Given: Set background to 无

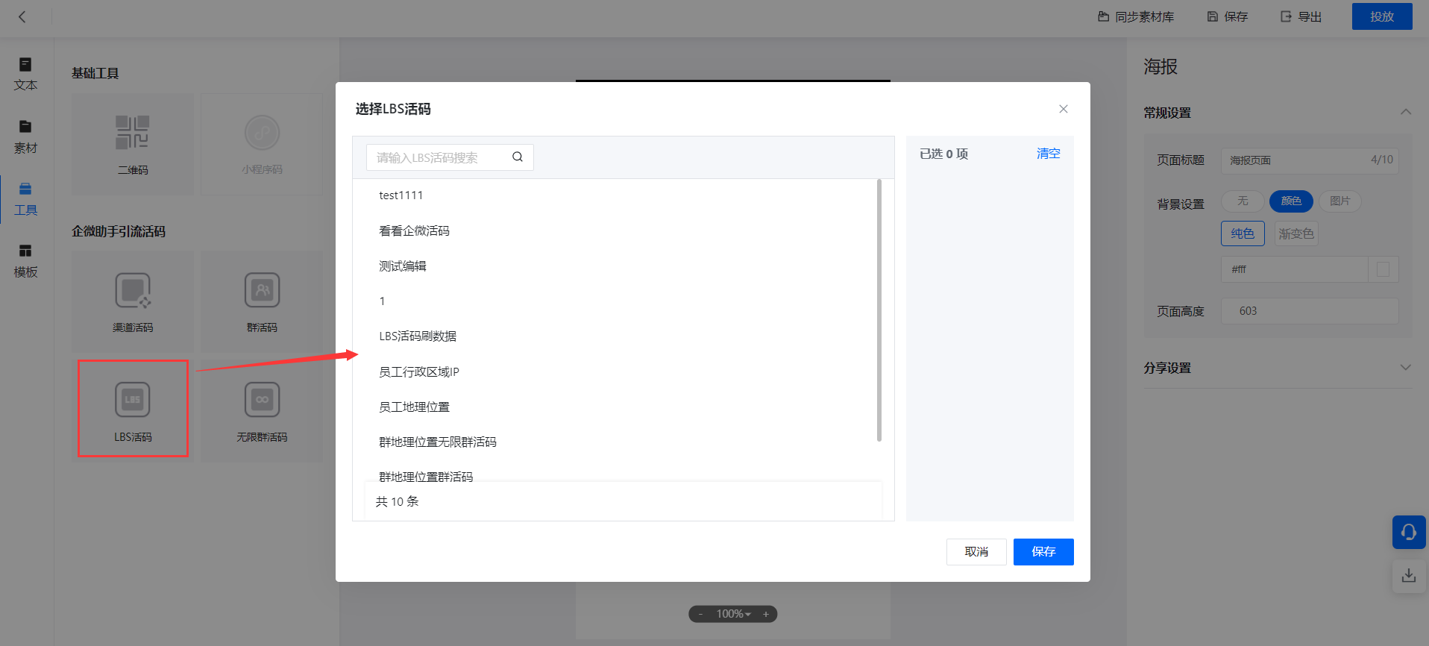Looking at the screenshot, I should (1243, 201).
